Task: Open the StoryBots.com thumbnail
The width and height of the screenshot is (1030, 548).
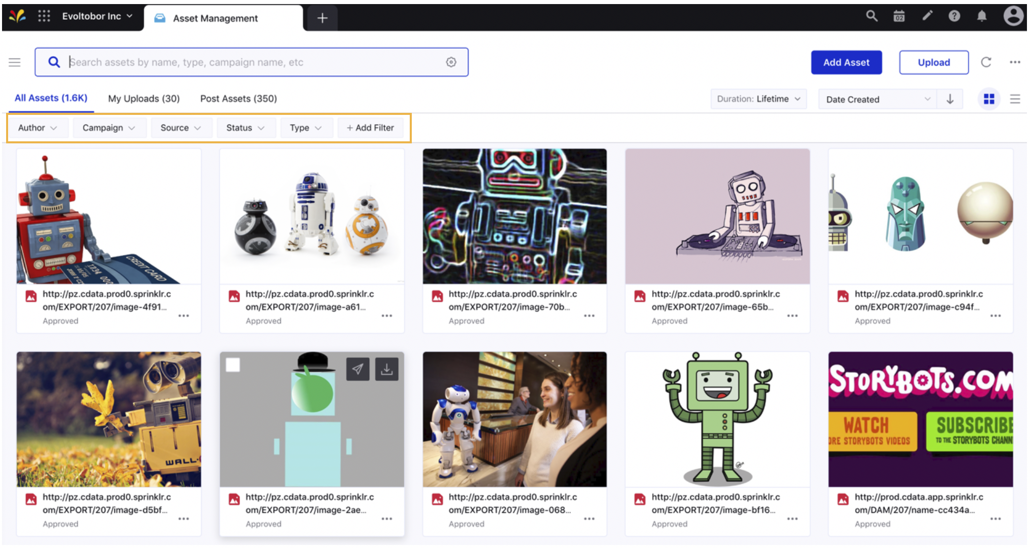Action: tap(920, 419)
